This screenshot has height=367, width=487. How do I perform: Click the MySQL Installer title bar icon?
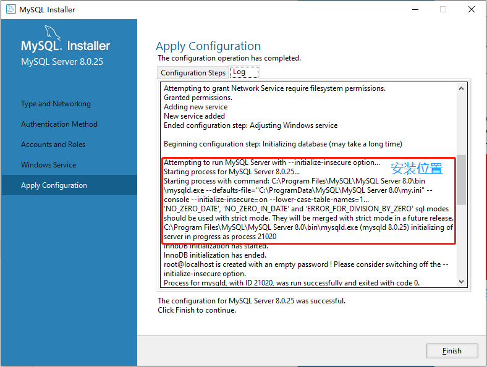tap(11, 10)
